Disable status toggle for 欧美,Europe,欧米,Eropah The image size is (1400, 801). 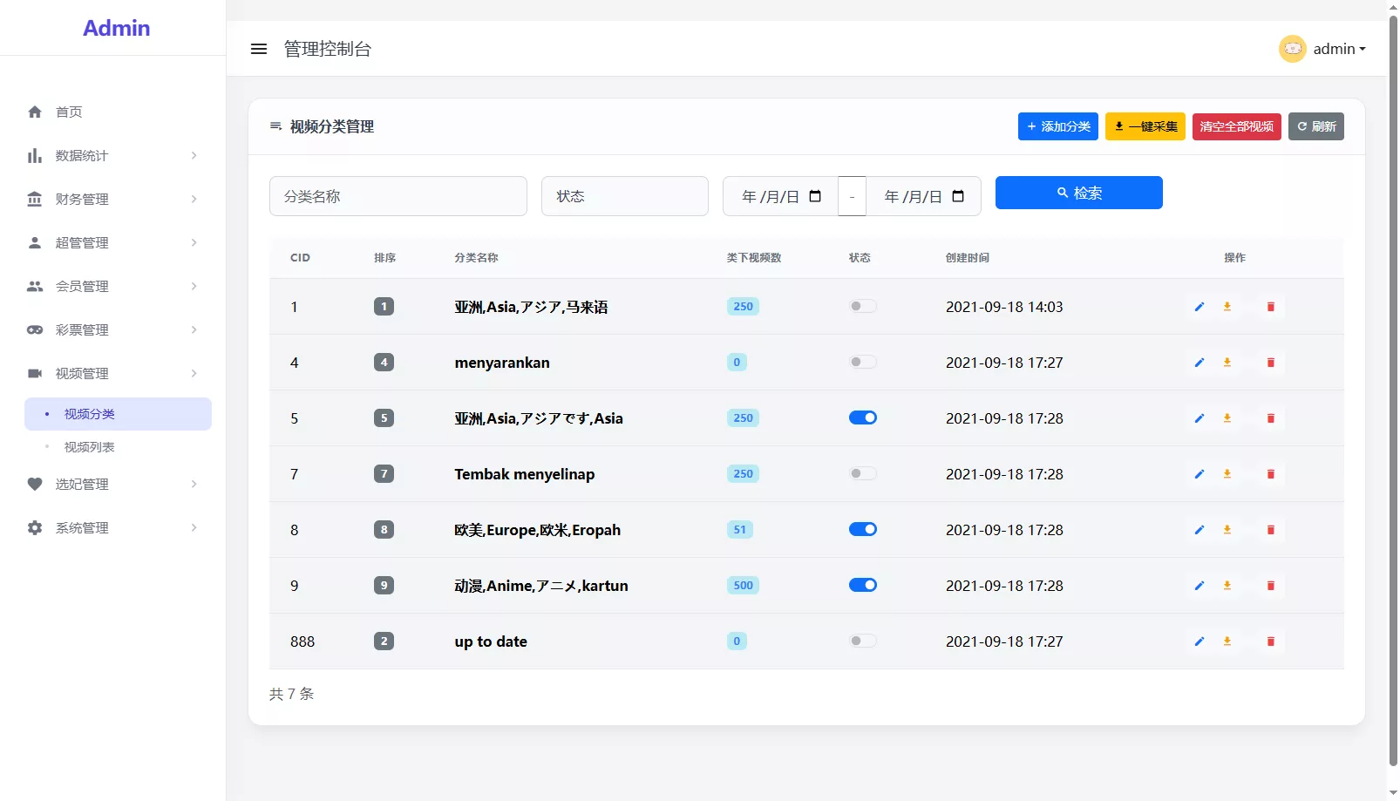[x=862, y=529]
